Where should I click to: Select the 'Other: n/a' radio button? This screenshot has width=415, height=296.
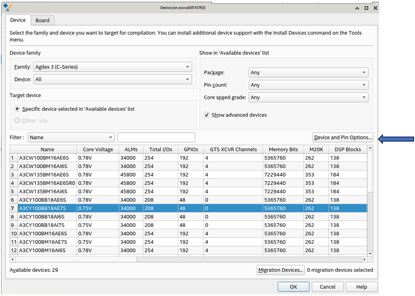pyautogui.click(x=17, y=120)
